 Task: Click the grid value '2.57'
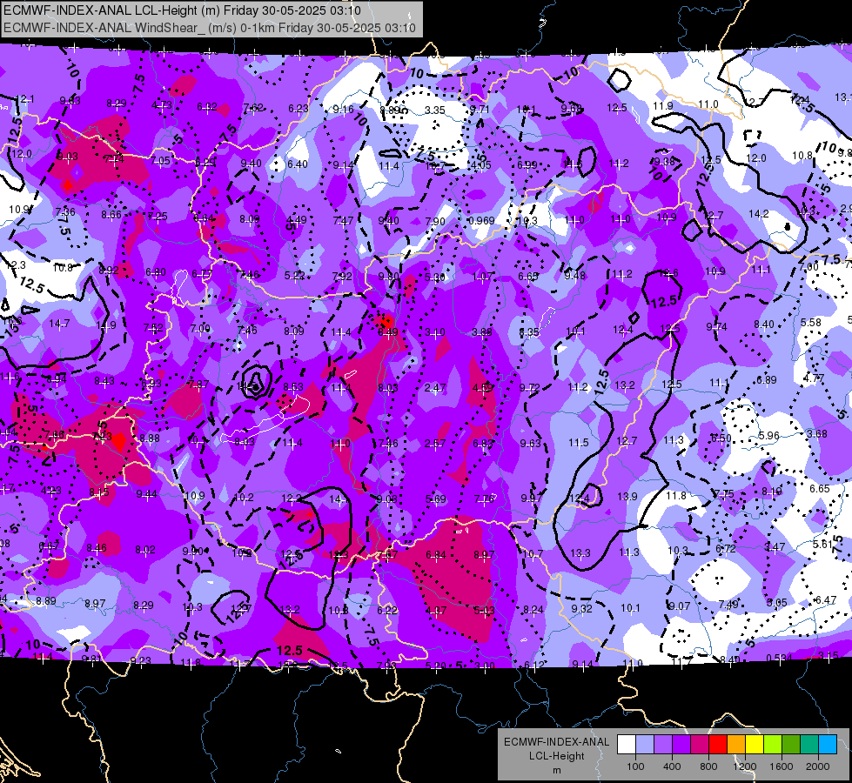(x=434, y=444)
